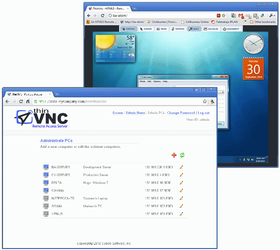Image resolution: width=280 pixels, height=250 pixels.
Task: Open the Other bookmarks folder
Action: pos(262,22)
